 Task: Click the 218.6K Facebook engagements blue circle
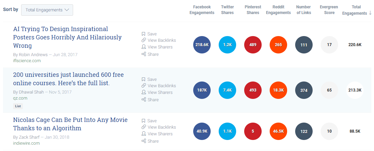coord(202,45)
